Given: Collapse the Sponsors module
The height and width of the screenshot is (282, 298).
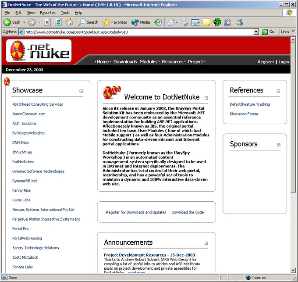Looking at the screenshot, I should click(x=279, y=145).
